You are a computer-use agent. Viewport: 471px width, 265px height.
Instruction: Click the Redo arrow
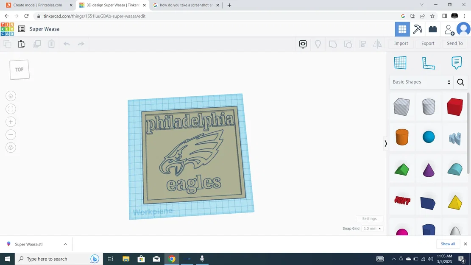pos(81,44)
